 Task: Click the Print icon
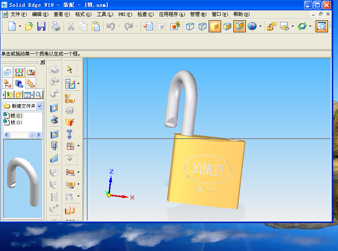coord(56,26)
